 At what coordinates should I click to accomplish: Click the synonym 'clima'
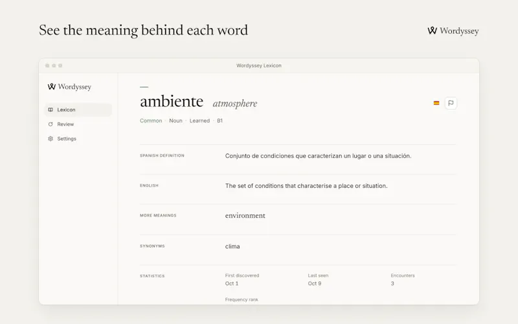click(232, 246)
